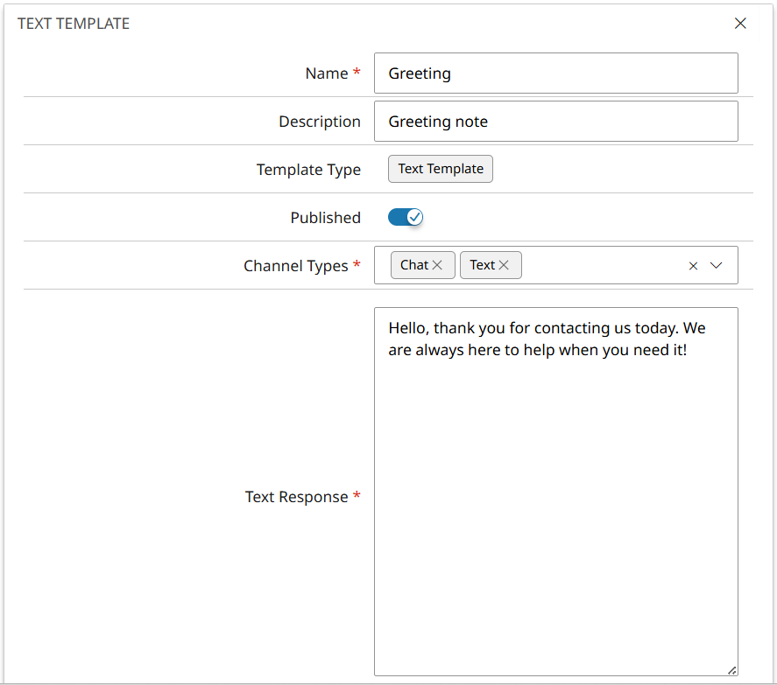Viewport: 777px width, 685px height.
Task: Remove the Text channel type tag
Action: 504,265
